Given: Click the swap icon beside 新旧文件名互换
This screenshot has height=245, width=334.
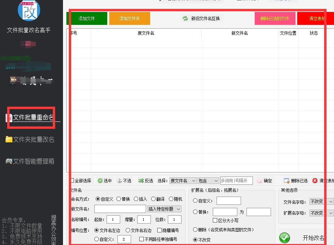Looking at the screenshot, I should point(185,18).
